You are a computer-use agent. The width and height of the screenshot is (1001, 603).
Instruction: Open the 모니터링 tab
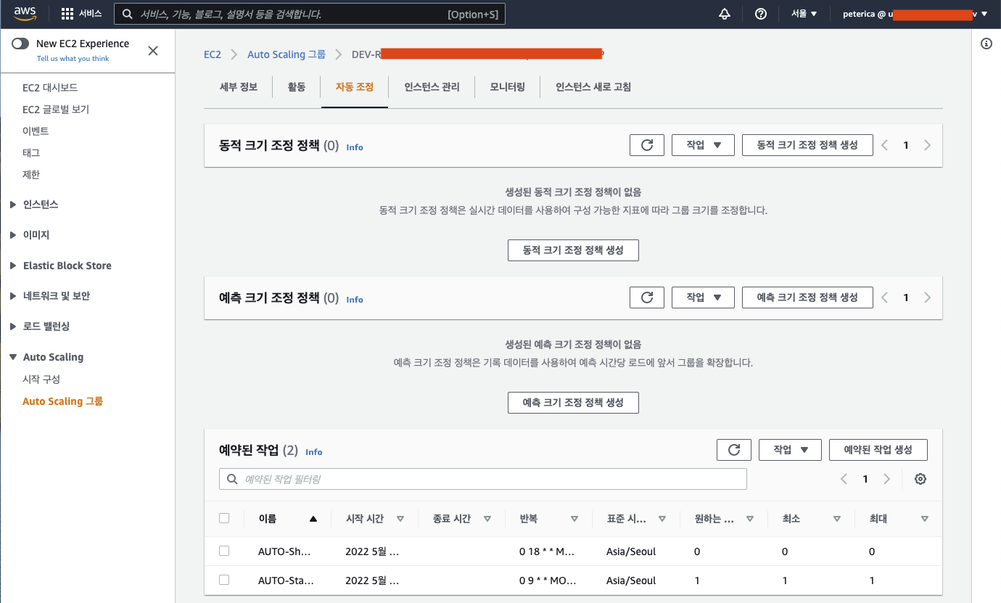coord(508,87)
